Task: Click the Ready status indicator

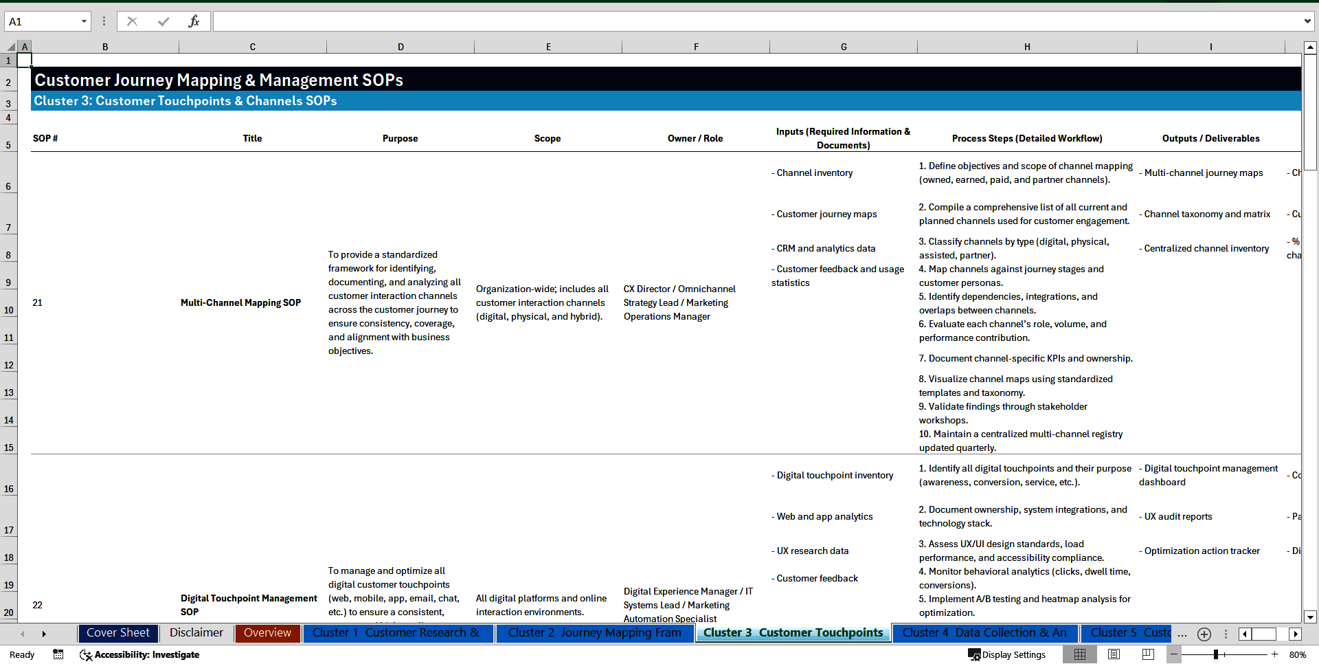Action: pyautogui.click(x=21, y=654)
